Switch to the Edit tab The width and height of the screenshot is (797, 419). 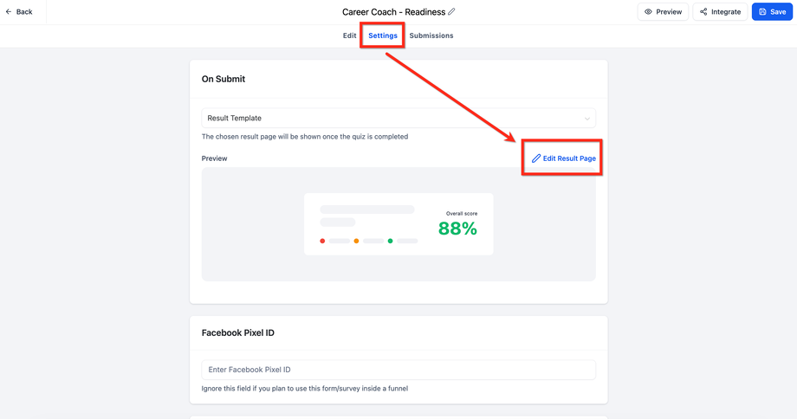[x=349, y=35]
